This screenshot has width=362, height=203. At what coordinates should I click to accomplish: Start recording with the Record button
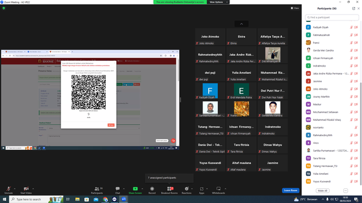pyautogui.click(x=152, y=190)
